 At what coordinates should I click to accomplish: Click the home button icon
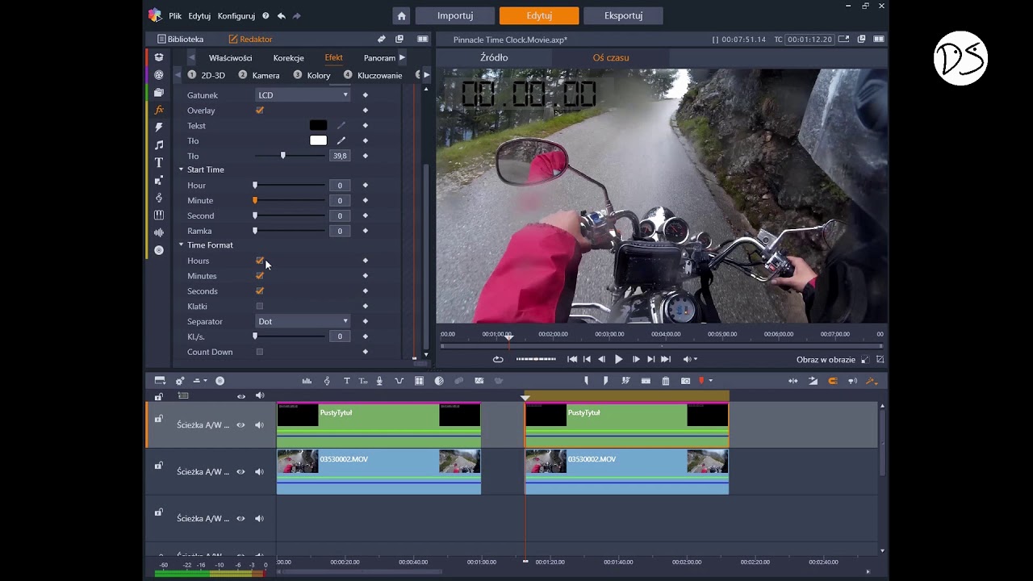[401, 16]
